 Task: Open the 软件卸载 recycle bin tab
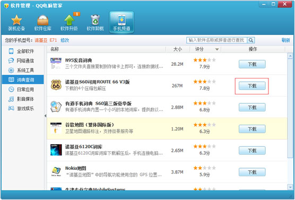[x=95, y=23]
